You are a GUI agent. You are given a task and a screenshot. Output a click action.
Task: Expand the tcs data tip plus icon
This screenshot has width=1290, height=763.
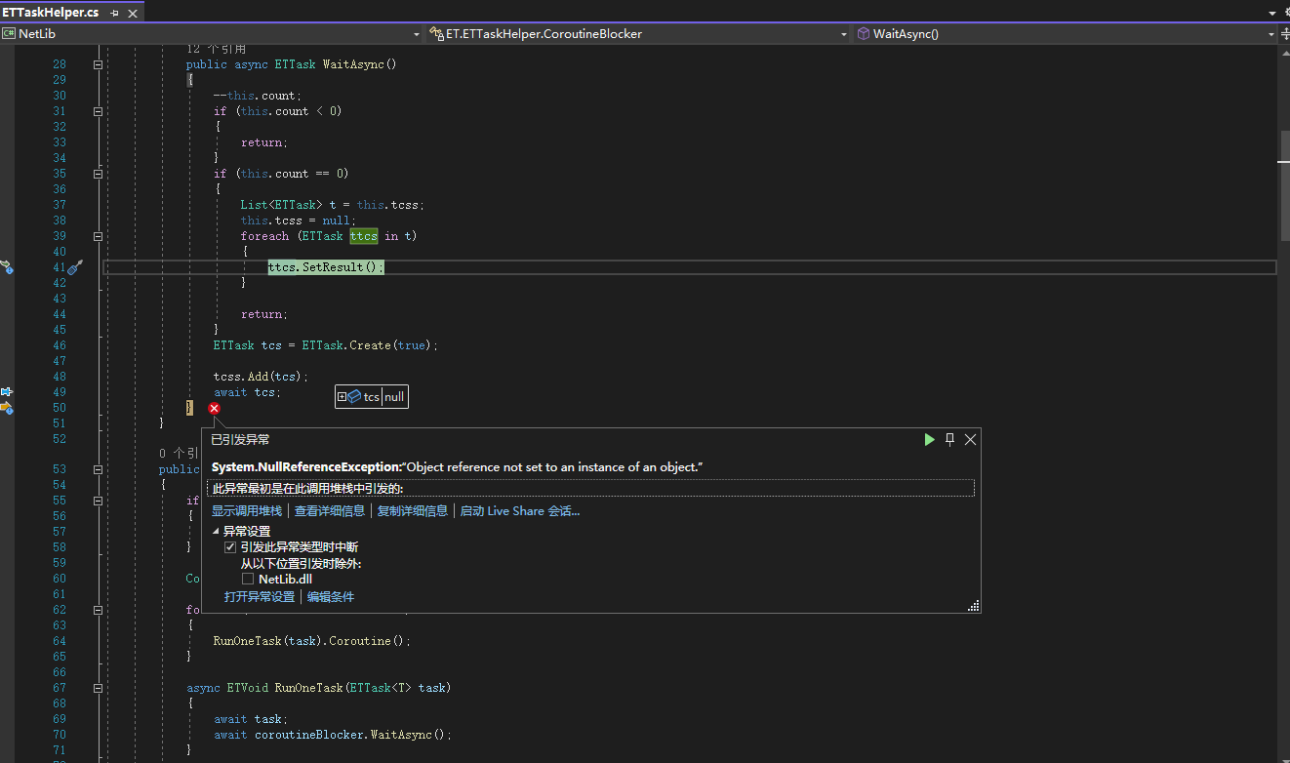point(342,397)
